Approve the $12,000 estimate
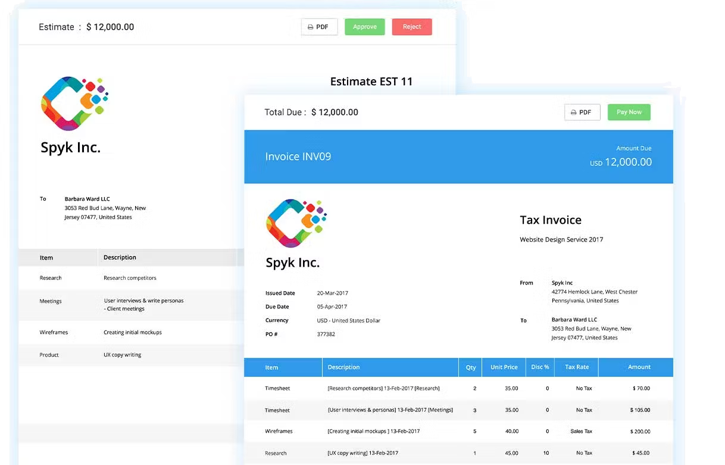Image resolution: width=725 pixels, height=465 pixels. click(364, 27)
